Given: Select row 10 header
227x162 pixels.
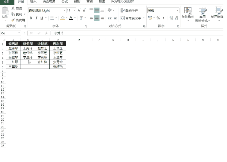Looking at the screenshot, I should pyautogui.click(x=3, y=82).
